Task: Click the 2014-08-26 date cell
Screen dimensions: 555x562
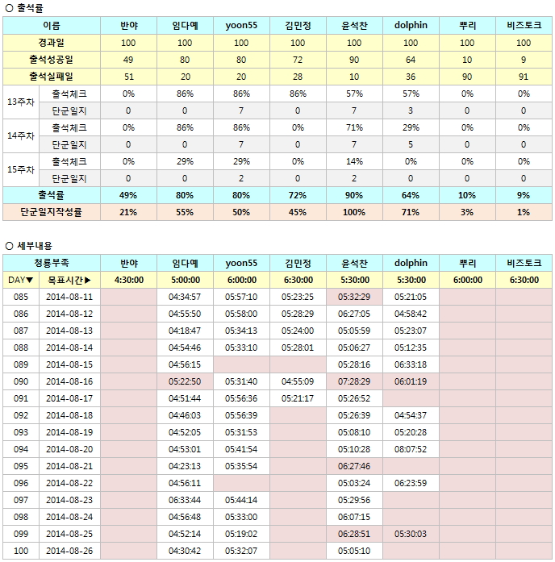Action: coord(69,551)
